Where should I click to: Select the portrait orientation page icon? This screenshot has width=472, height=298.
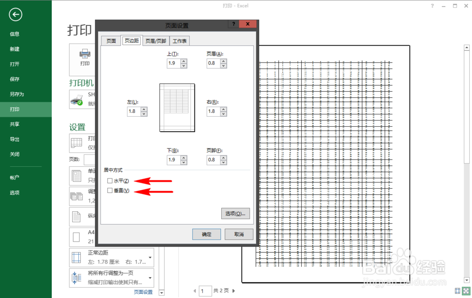click(76, 216)
